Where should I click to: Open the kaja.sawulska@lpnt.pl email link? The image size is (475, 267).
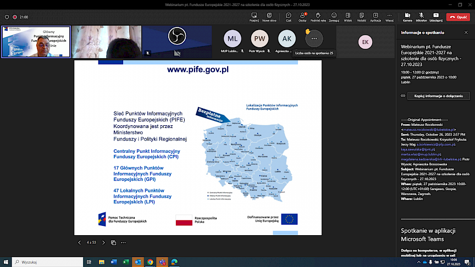pyautogui.click(x=417, y=149)
